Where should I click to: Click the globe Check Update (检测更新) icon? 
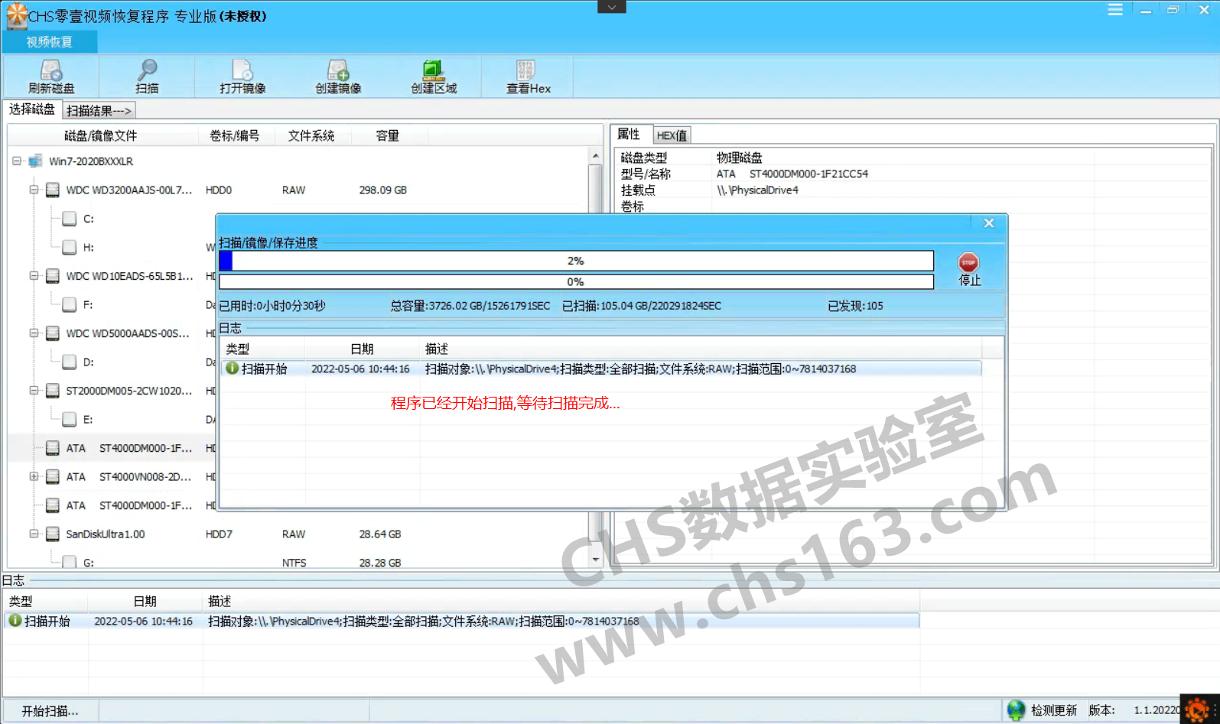(1016, 710)
